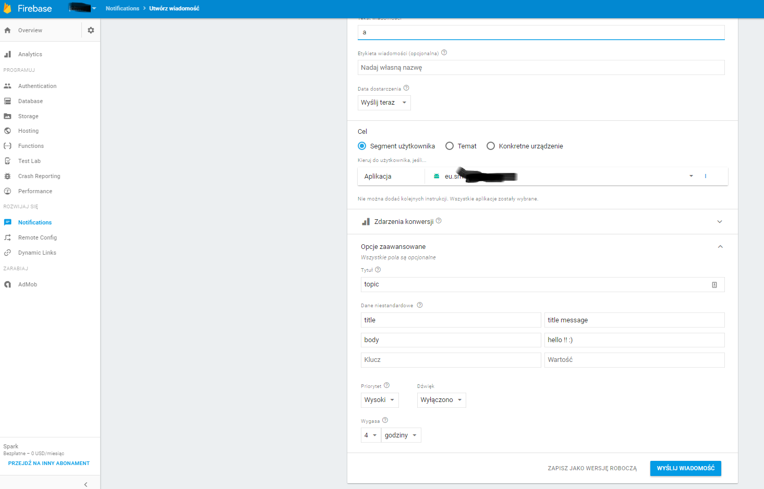Select the Temat radio button
Image resolution: width=764 pixels, height=489 pixels.
[450, 146]
